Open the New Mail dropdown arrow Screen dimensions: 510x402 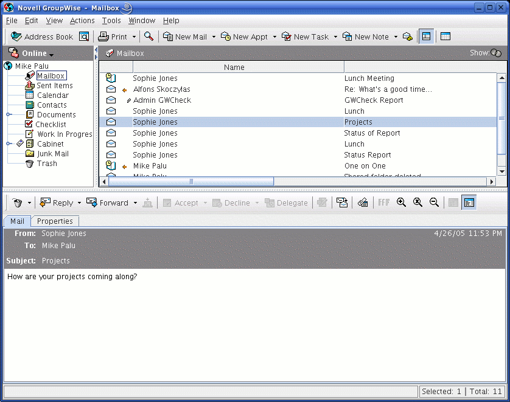pyautogui.click(x=213, y=36)
